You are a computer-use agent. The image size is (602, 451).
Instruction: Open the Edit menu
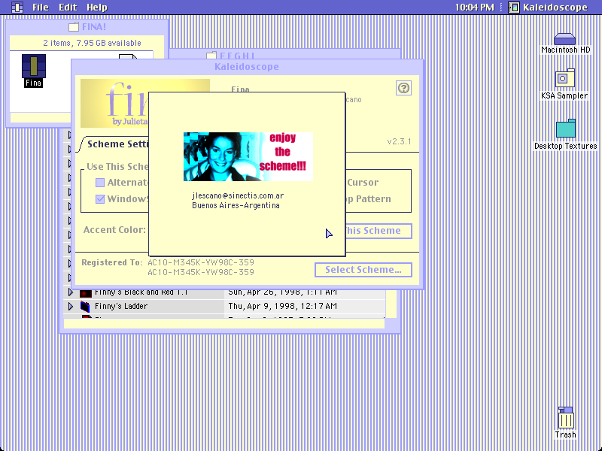(68, 8)
